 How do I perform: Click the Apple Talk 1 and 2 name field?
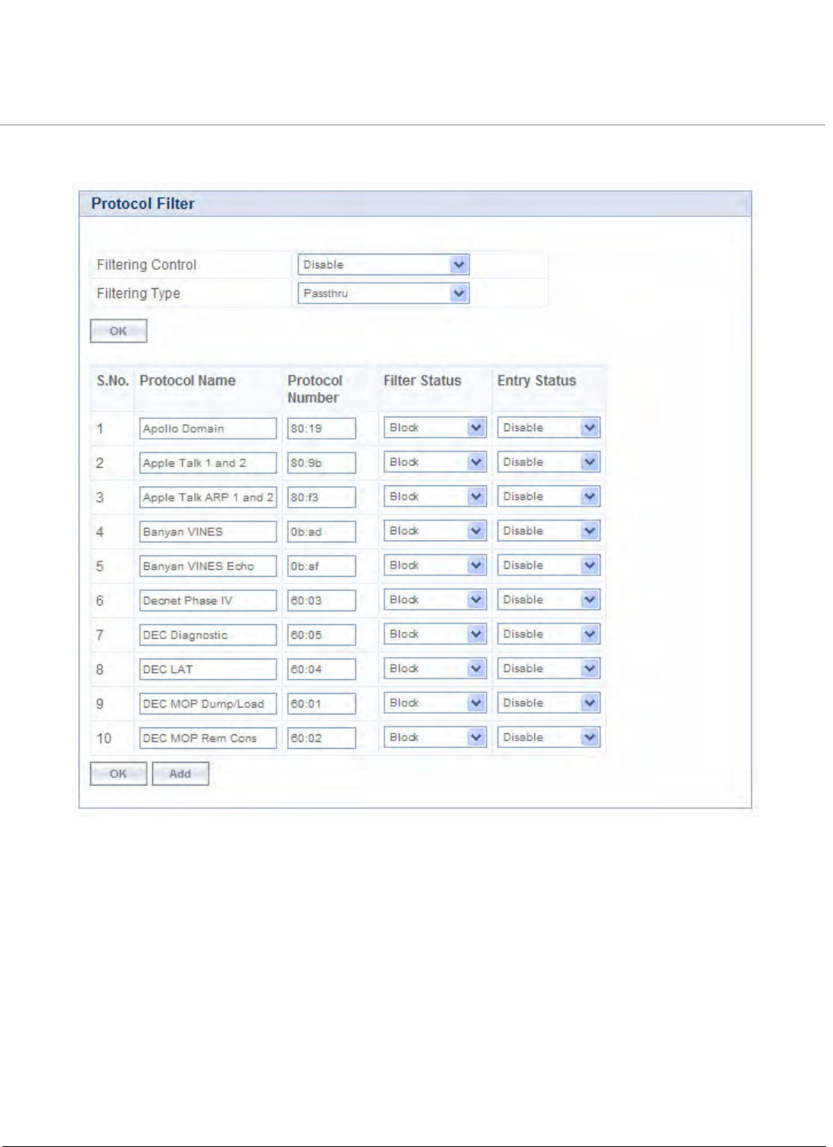click(208, 463)
